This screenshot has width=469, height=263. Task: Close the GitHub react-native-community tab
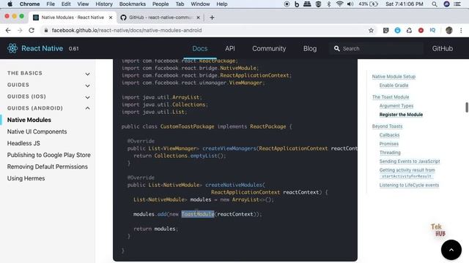[198, 18]
